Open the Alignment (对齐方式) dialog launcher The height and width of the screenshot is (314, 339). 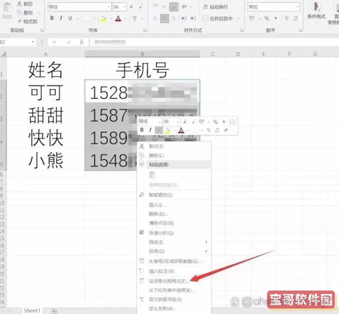click(x=241, y=30)
